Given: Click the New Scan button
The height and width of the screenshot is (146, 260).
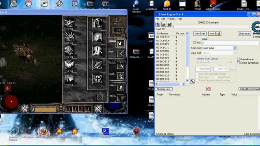Looking at the screenshot, I should [200, 34].
